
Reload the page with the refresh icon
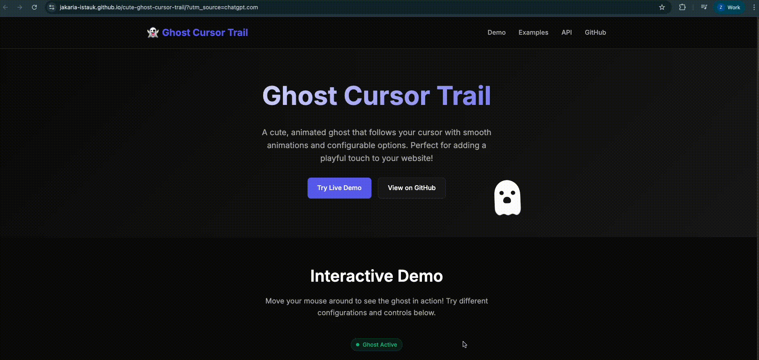point(34,7)
